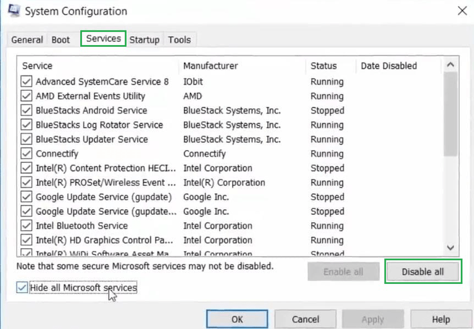Toggle the Connectify service checkbox
The width and height of the screenshot is (474, 329).
tap(27, 154)
